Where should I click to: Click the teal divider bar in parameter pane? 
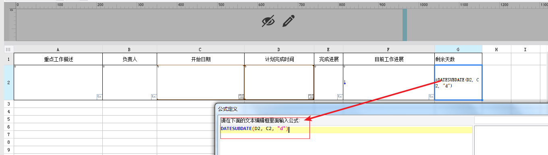[x=405, y=25]
